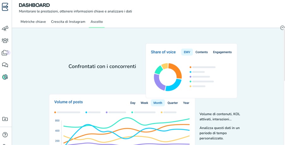Click the Kolsquare logo icon
Image resolution: width=285 pixels, height=145 pixels.
(5, 7)
